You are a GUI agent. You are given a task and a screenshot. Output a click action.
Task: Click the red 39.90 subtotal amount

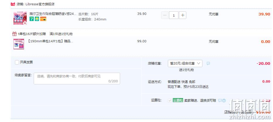pos(264,14)
